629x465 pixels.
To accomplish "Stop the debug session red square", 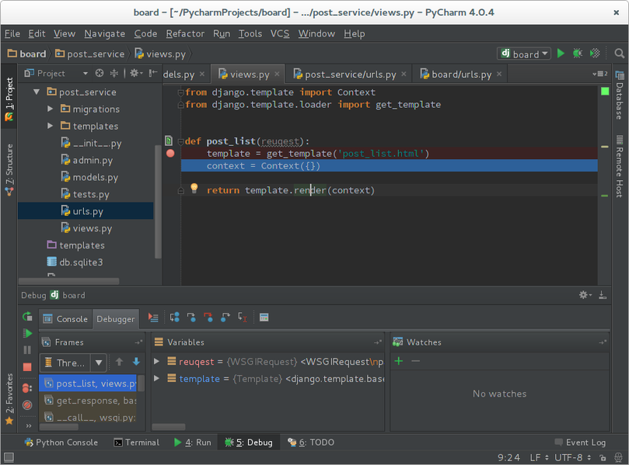I will [x=27, y=367].
